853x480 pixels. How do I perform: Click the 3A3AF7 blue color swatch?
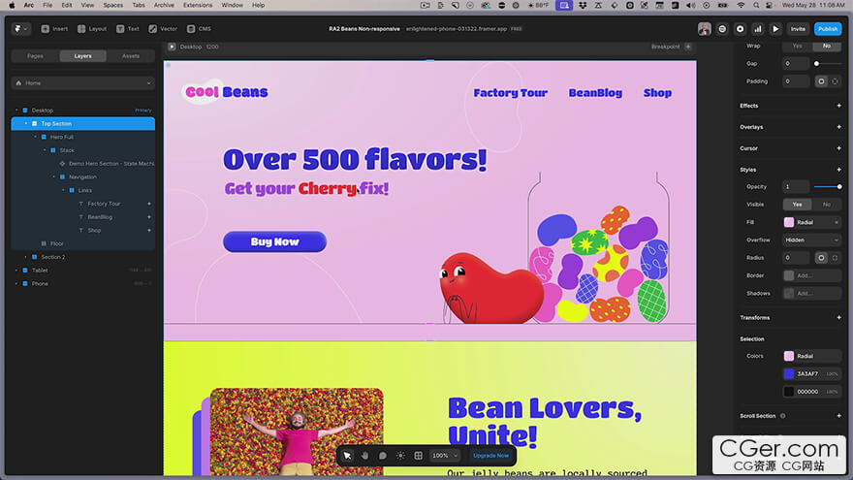[x=789, y=373]
